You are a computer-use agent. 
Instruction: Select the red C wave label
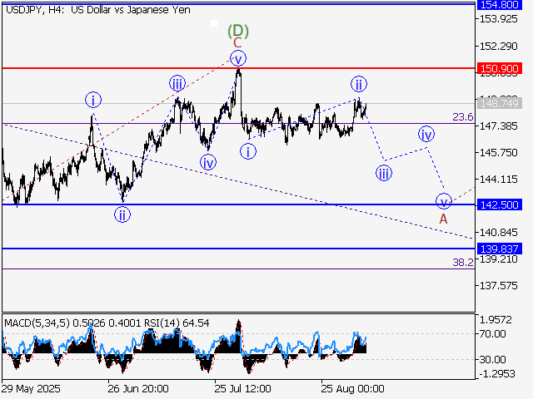pyautogui.click(x=237, y=43)
